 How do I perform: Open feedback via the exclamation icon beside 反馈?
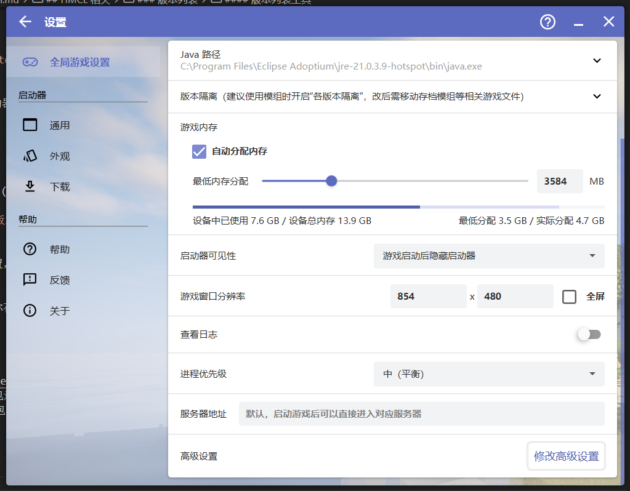pyautogui.click(x=30, y=280)
